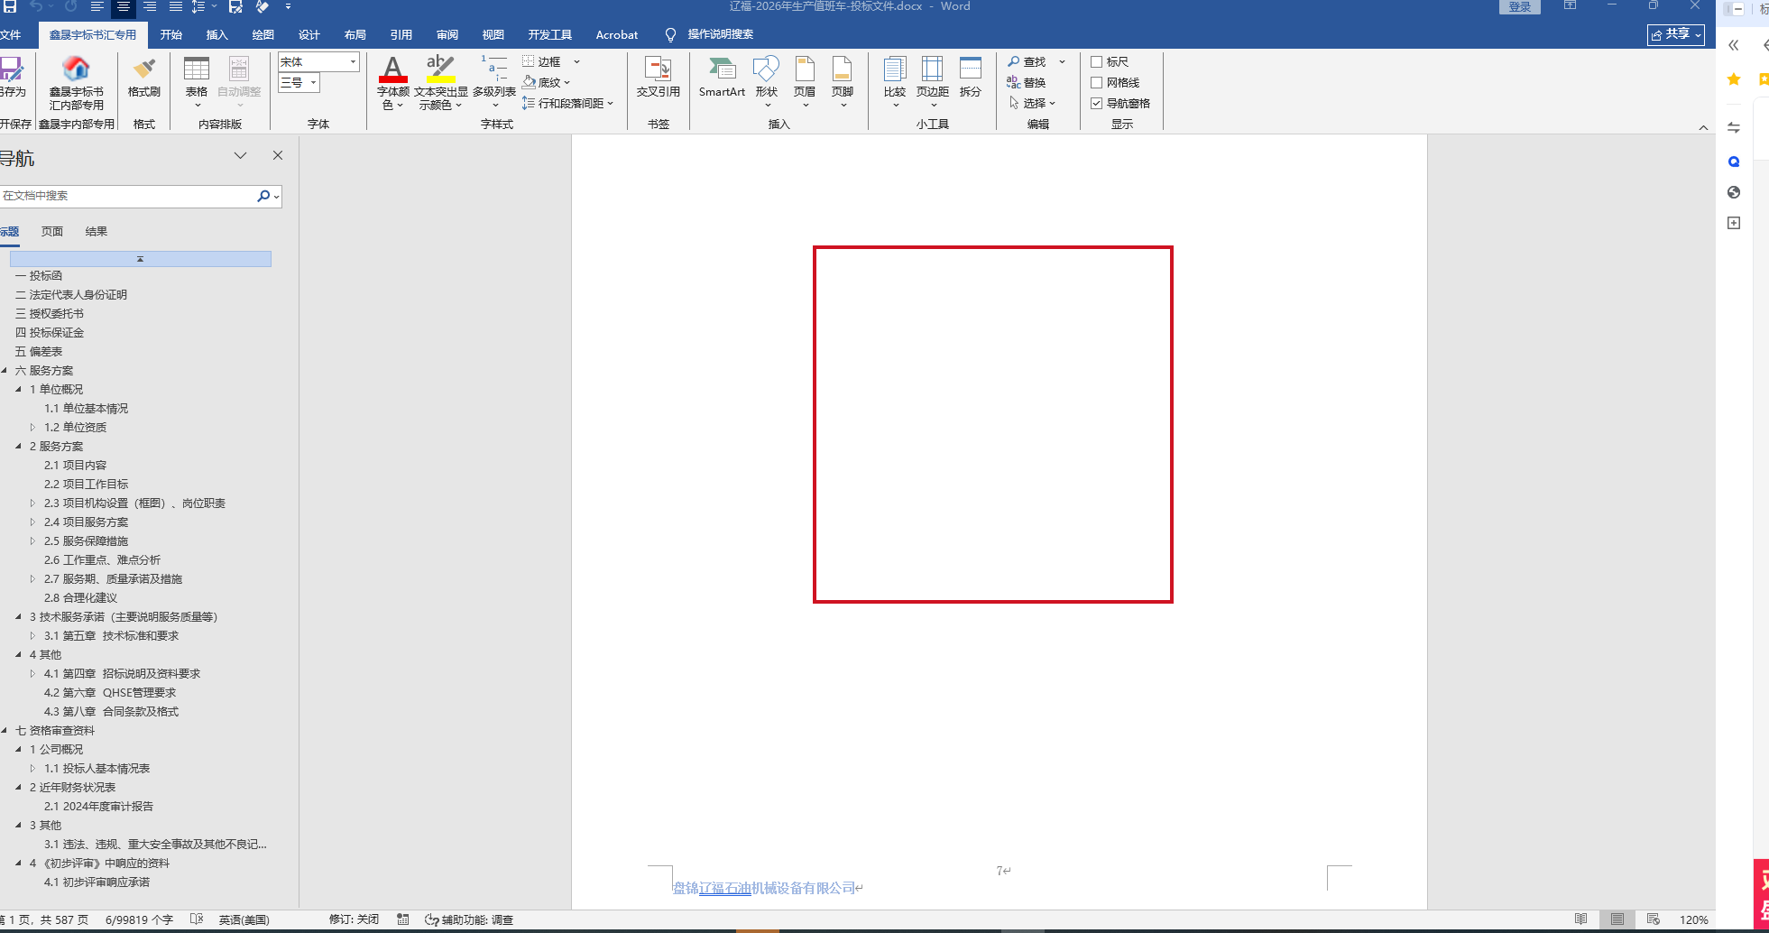Switch to Web Layout view in the status bar
1769x933 pixels.
point(1653,919)
